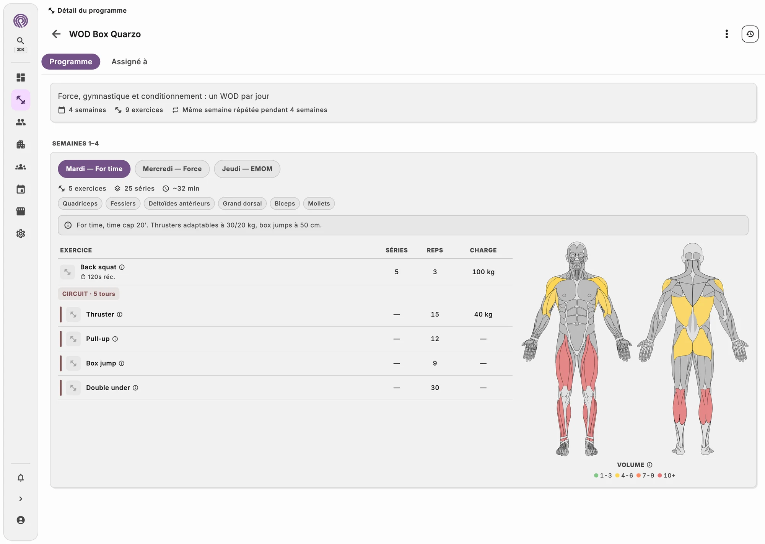Image resolution: width=765 pixels, height=544 pixels.
Task: Open the building icon in the sidebar
Action: coord(21,145)
